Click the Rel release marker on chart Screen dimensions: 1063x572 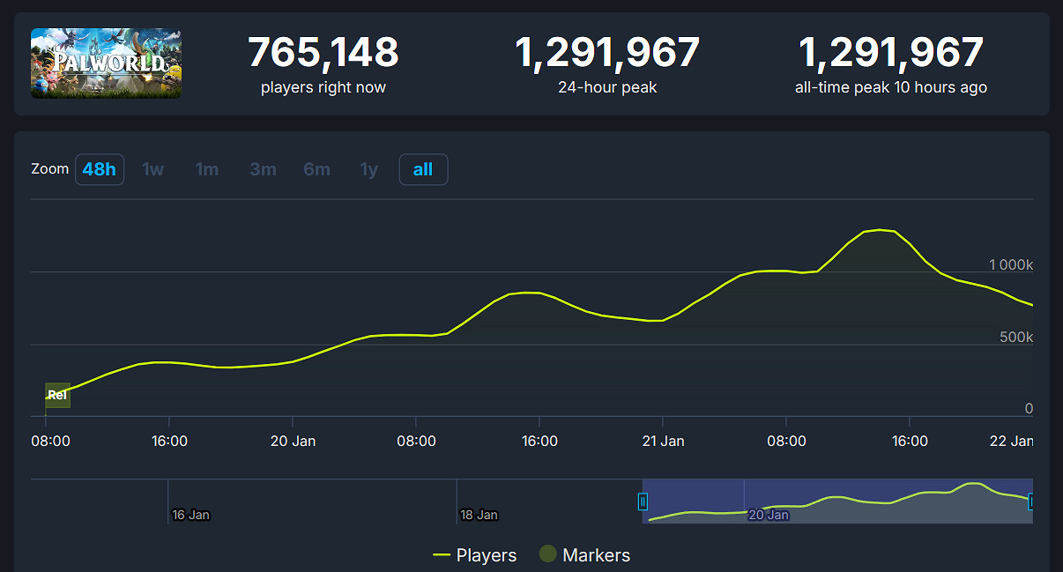(x=57, y=395)
